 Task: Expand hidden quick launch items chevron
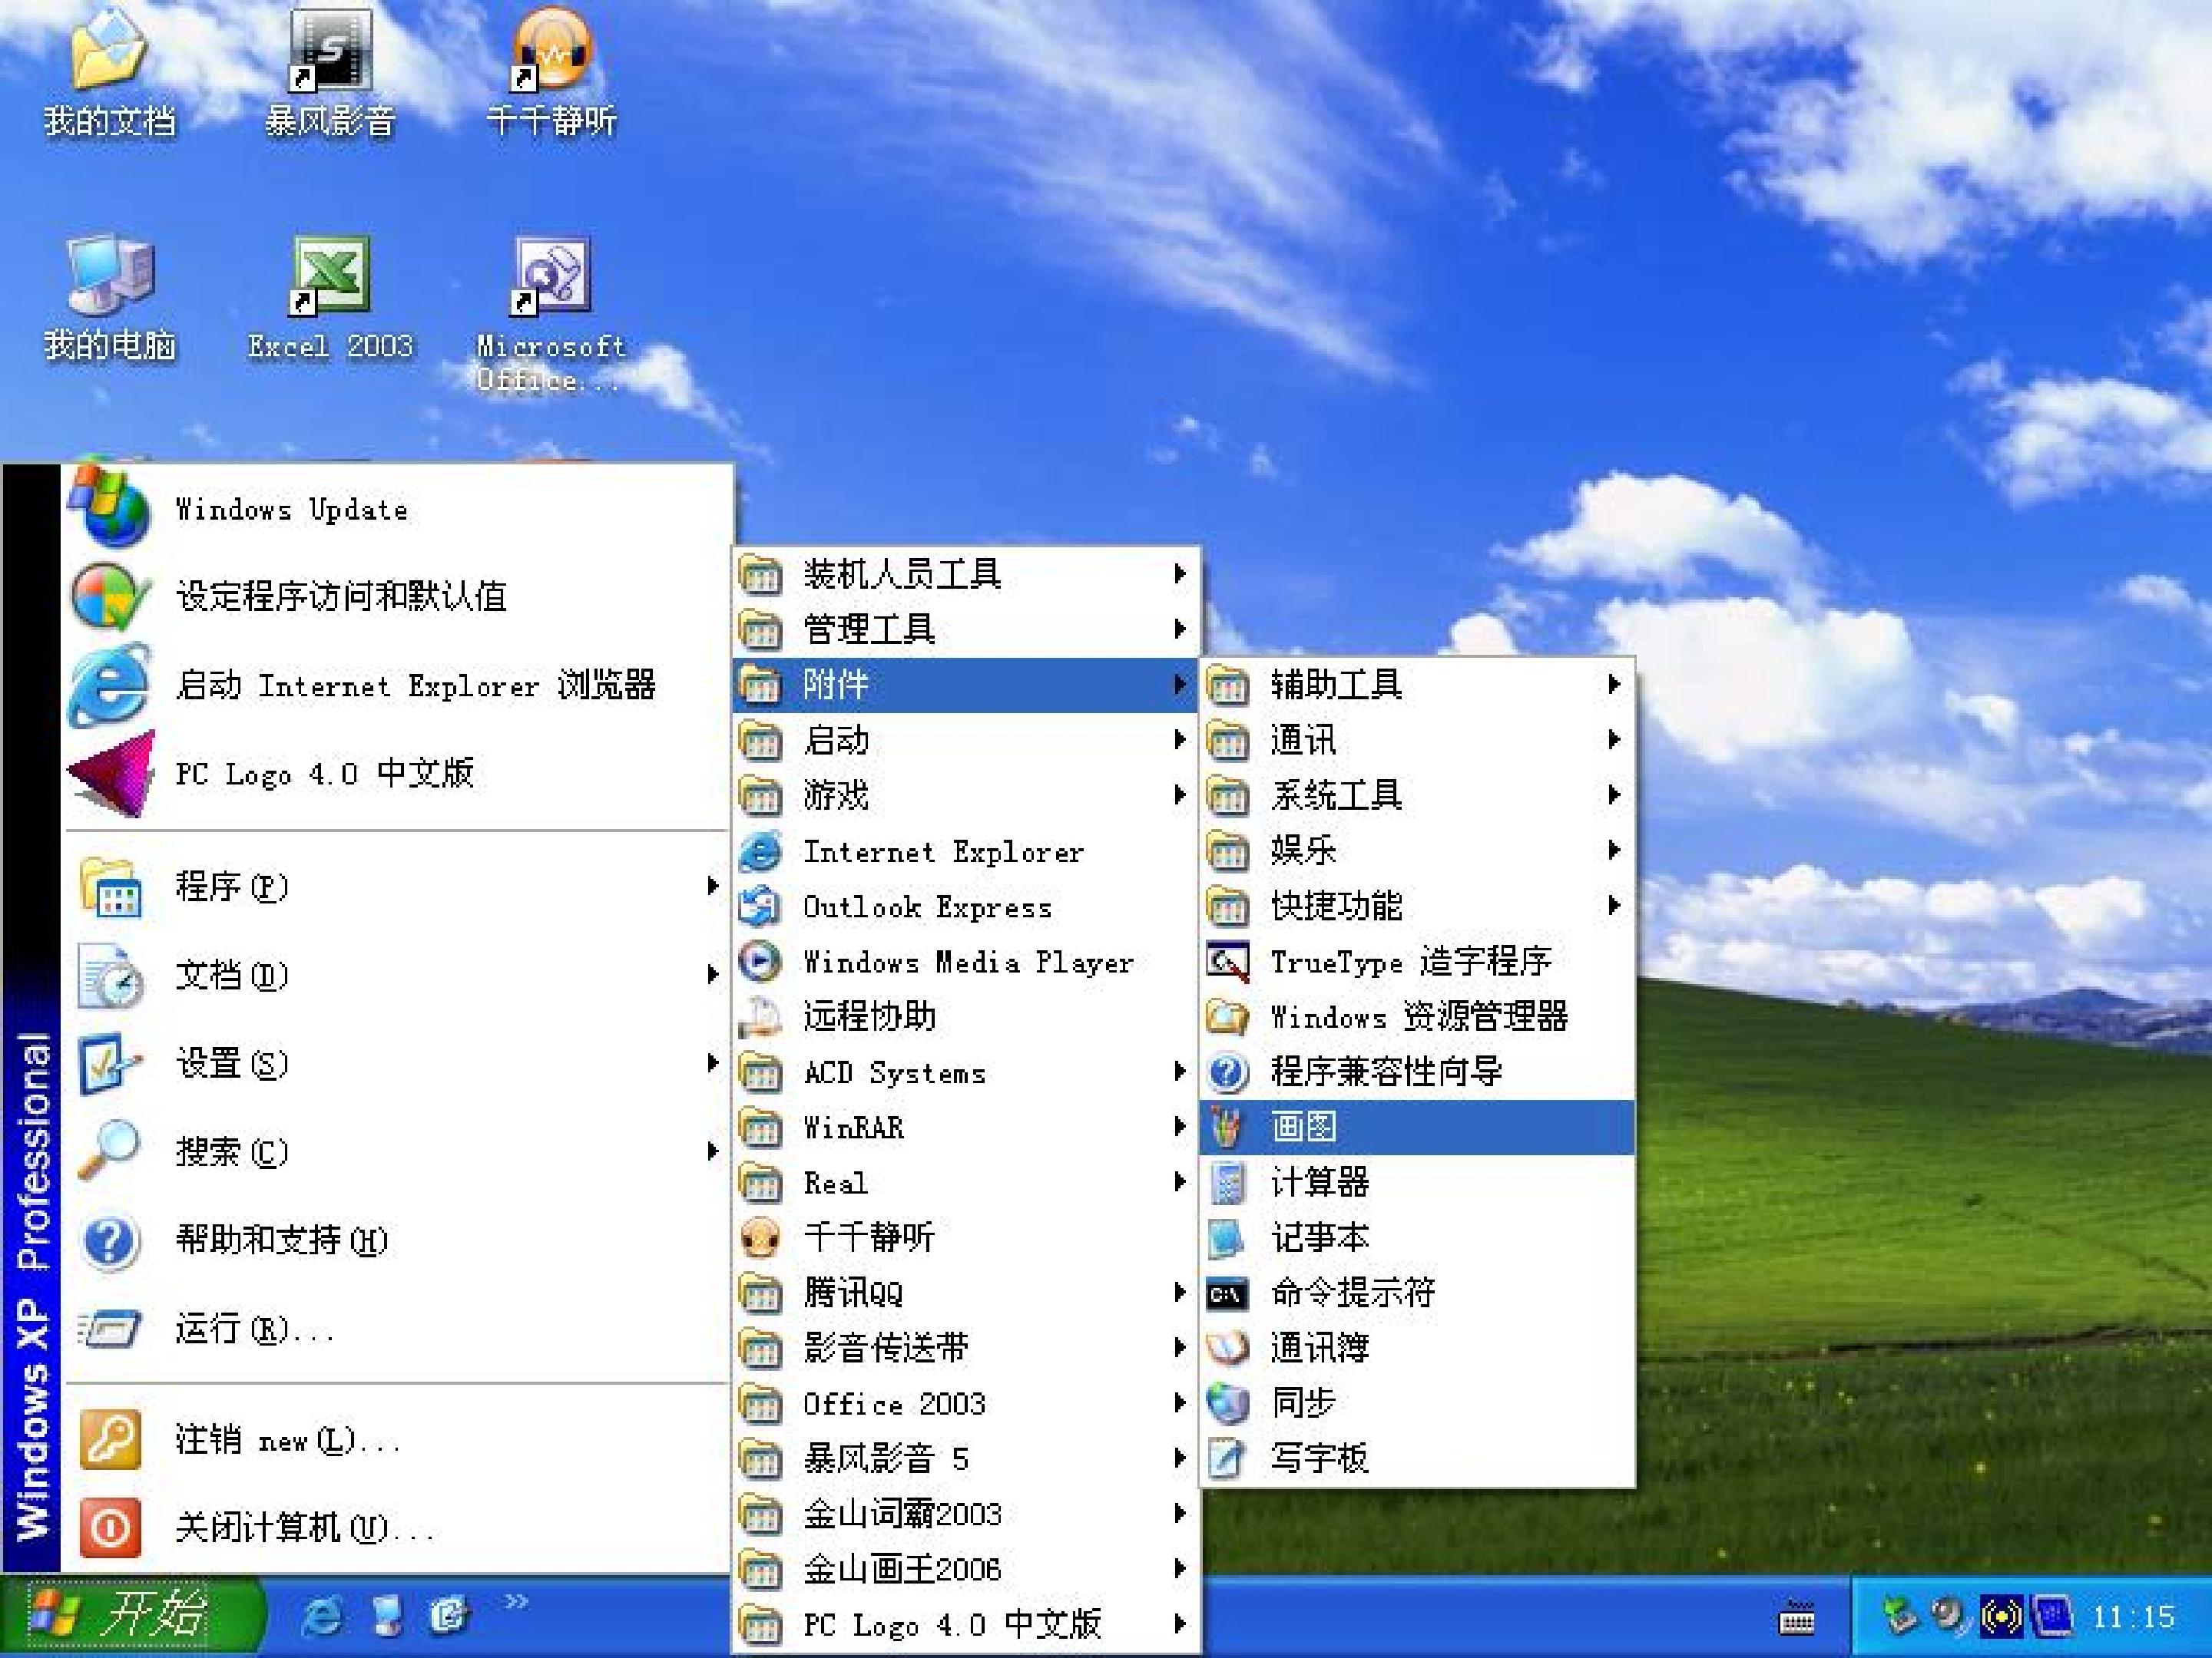(x=516, y=1601)
